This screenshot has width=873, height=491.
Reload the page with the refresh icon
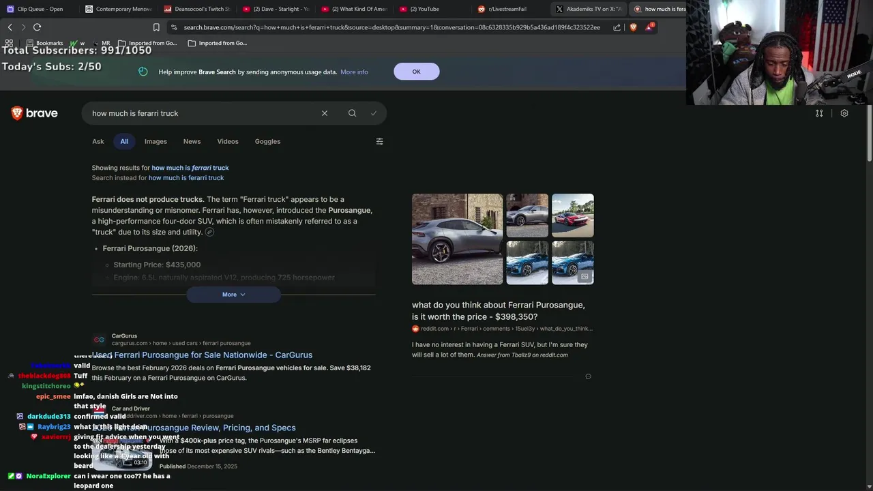tap(37, 27)
